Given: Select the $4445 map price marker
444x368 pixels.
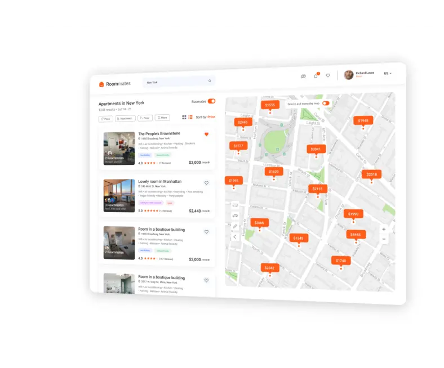Looking at the screenshot, I should tap(356, 235).
